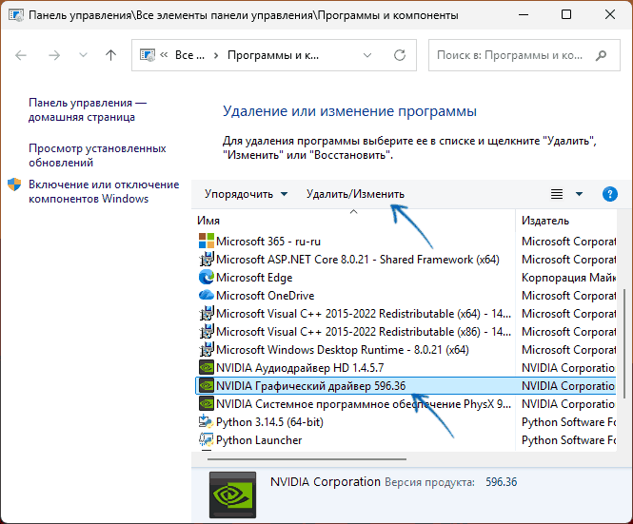Click the magnifier search icon
Image resolution: width=633 pixels, height=524 pixels.
tap(601, 55)
